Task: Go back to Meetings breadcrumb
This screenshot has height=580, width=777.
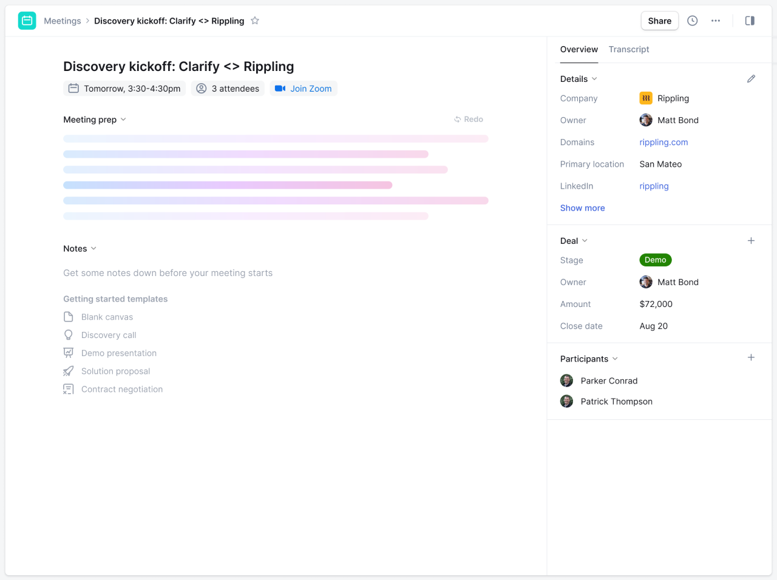Action: pos(63,21)
